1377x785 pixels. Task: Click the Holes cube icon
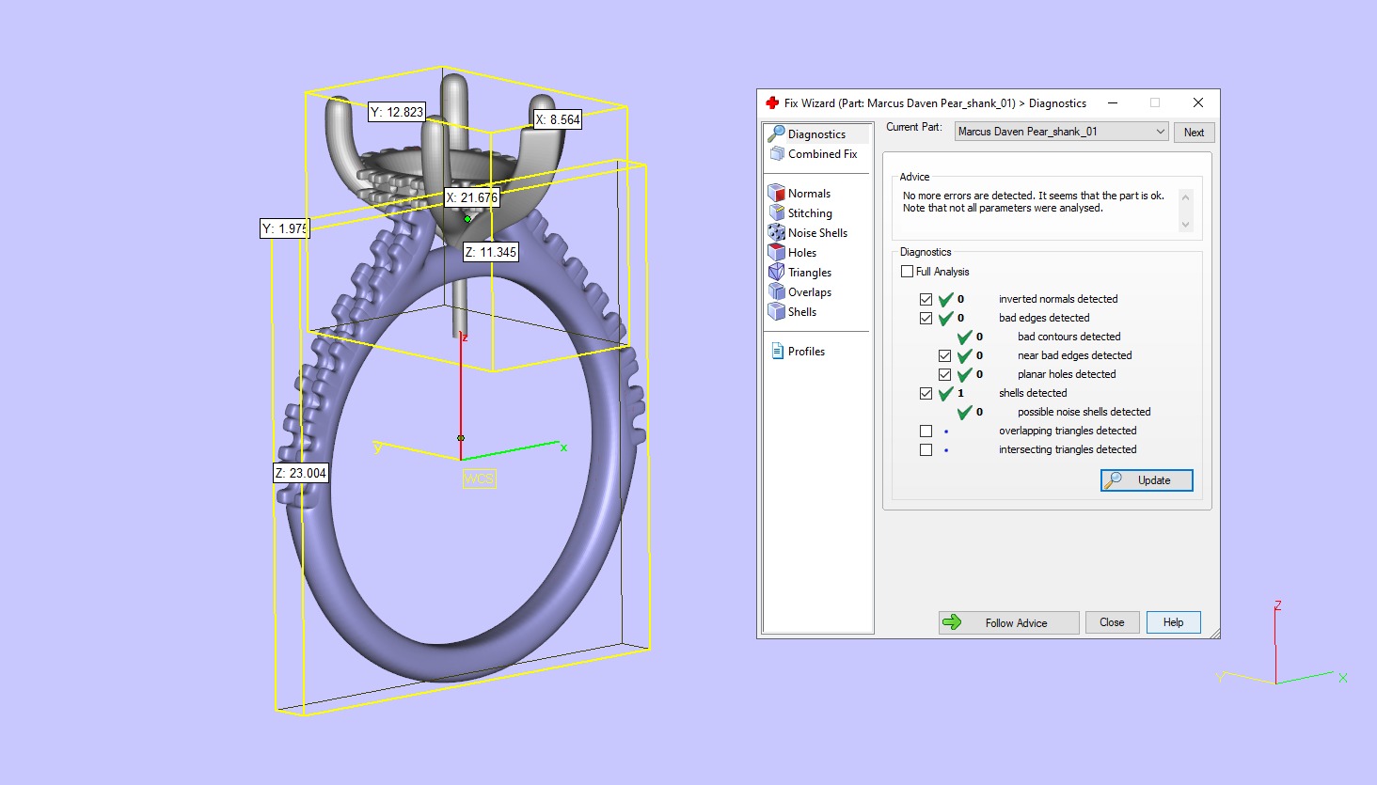pos(776,252)
